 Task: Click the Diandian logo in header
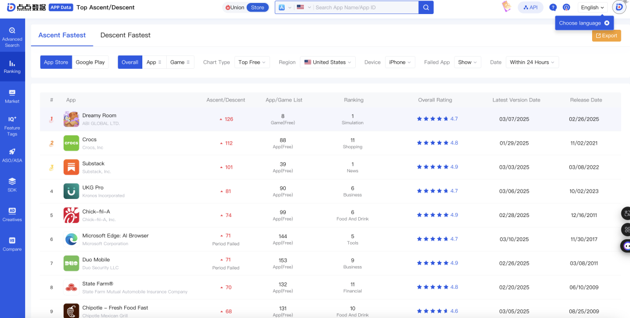(26, 7)
